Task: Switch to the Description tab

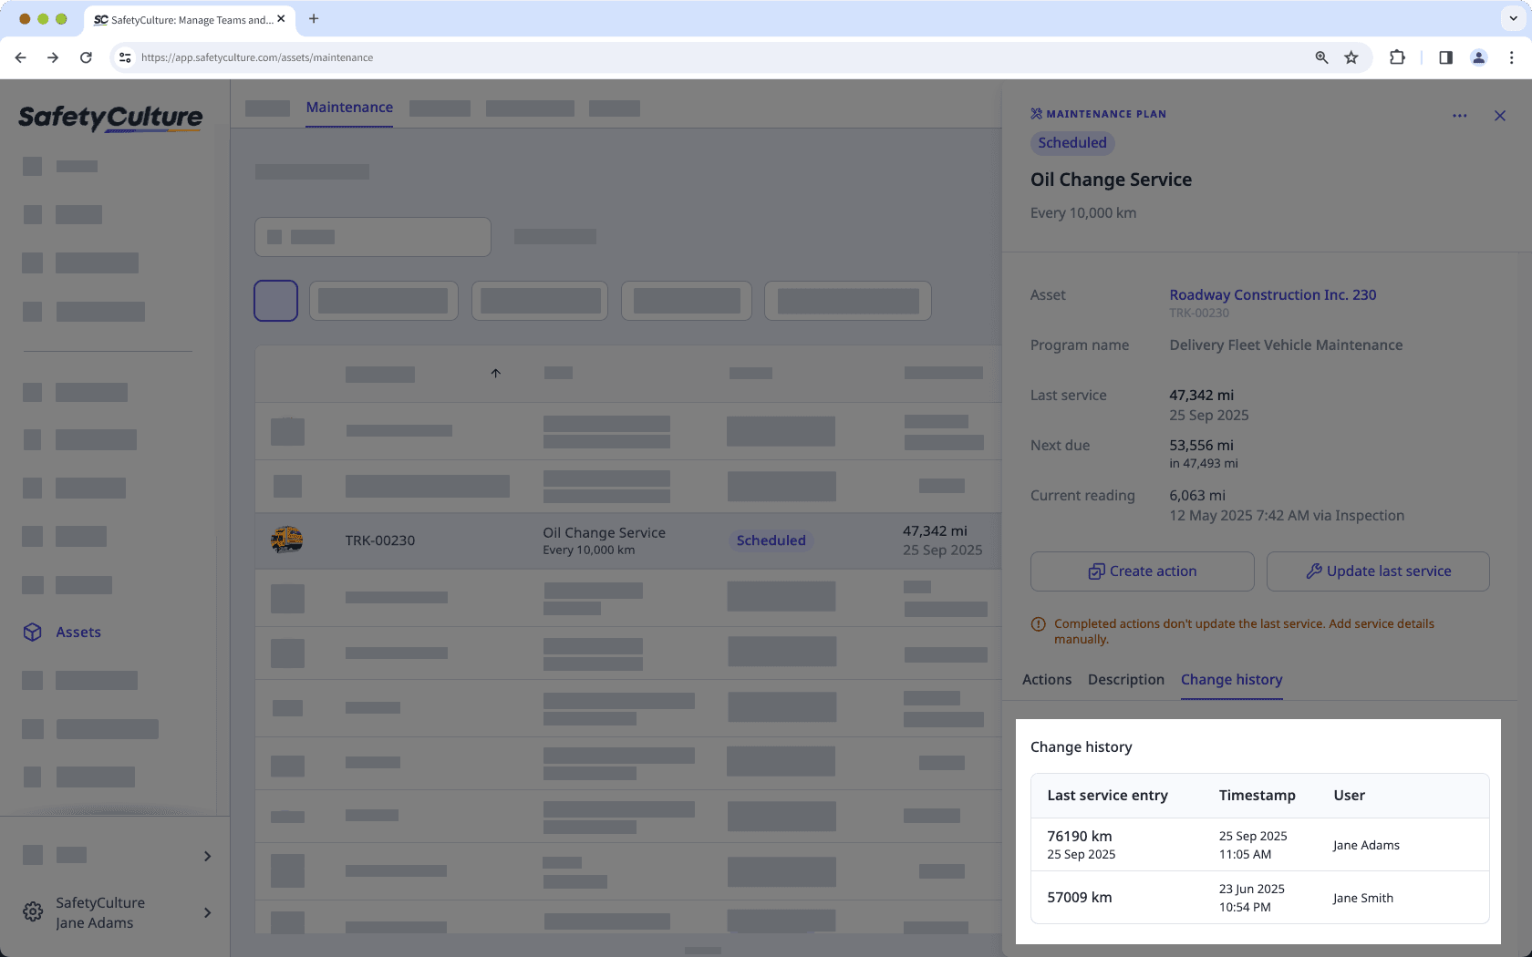Action: click(x=1125, y=679)
